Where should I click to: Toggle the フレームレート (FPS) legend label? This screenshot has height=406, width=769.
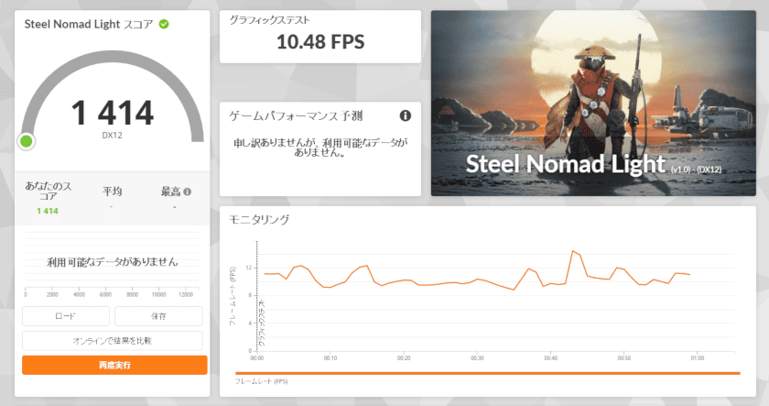coord(261,381)
